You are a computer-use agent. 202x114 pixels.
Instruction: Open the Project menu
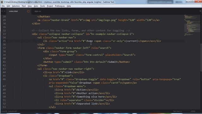pos(50,6)
